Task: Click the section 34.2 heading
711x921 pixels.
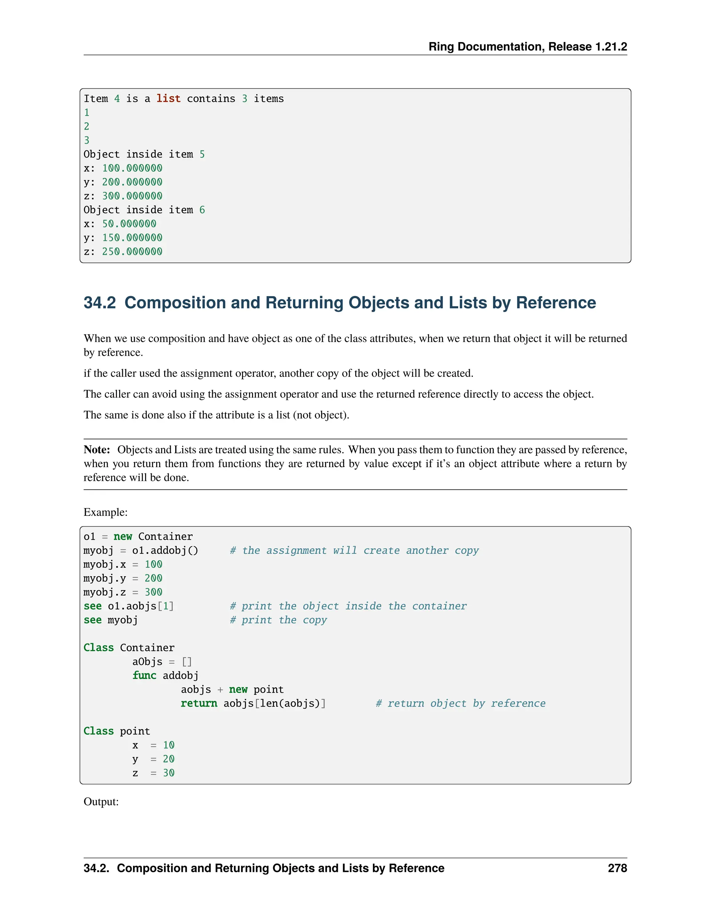Action: click(x=340, y=303)
